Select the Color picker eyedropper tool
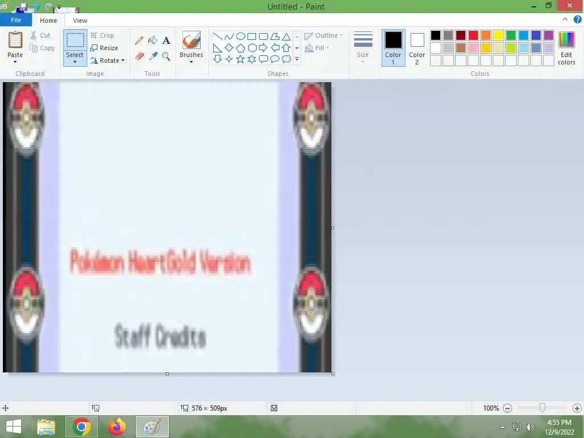584x438 pixels. tap(153, 56)
